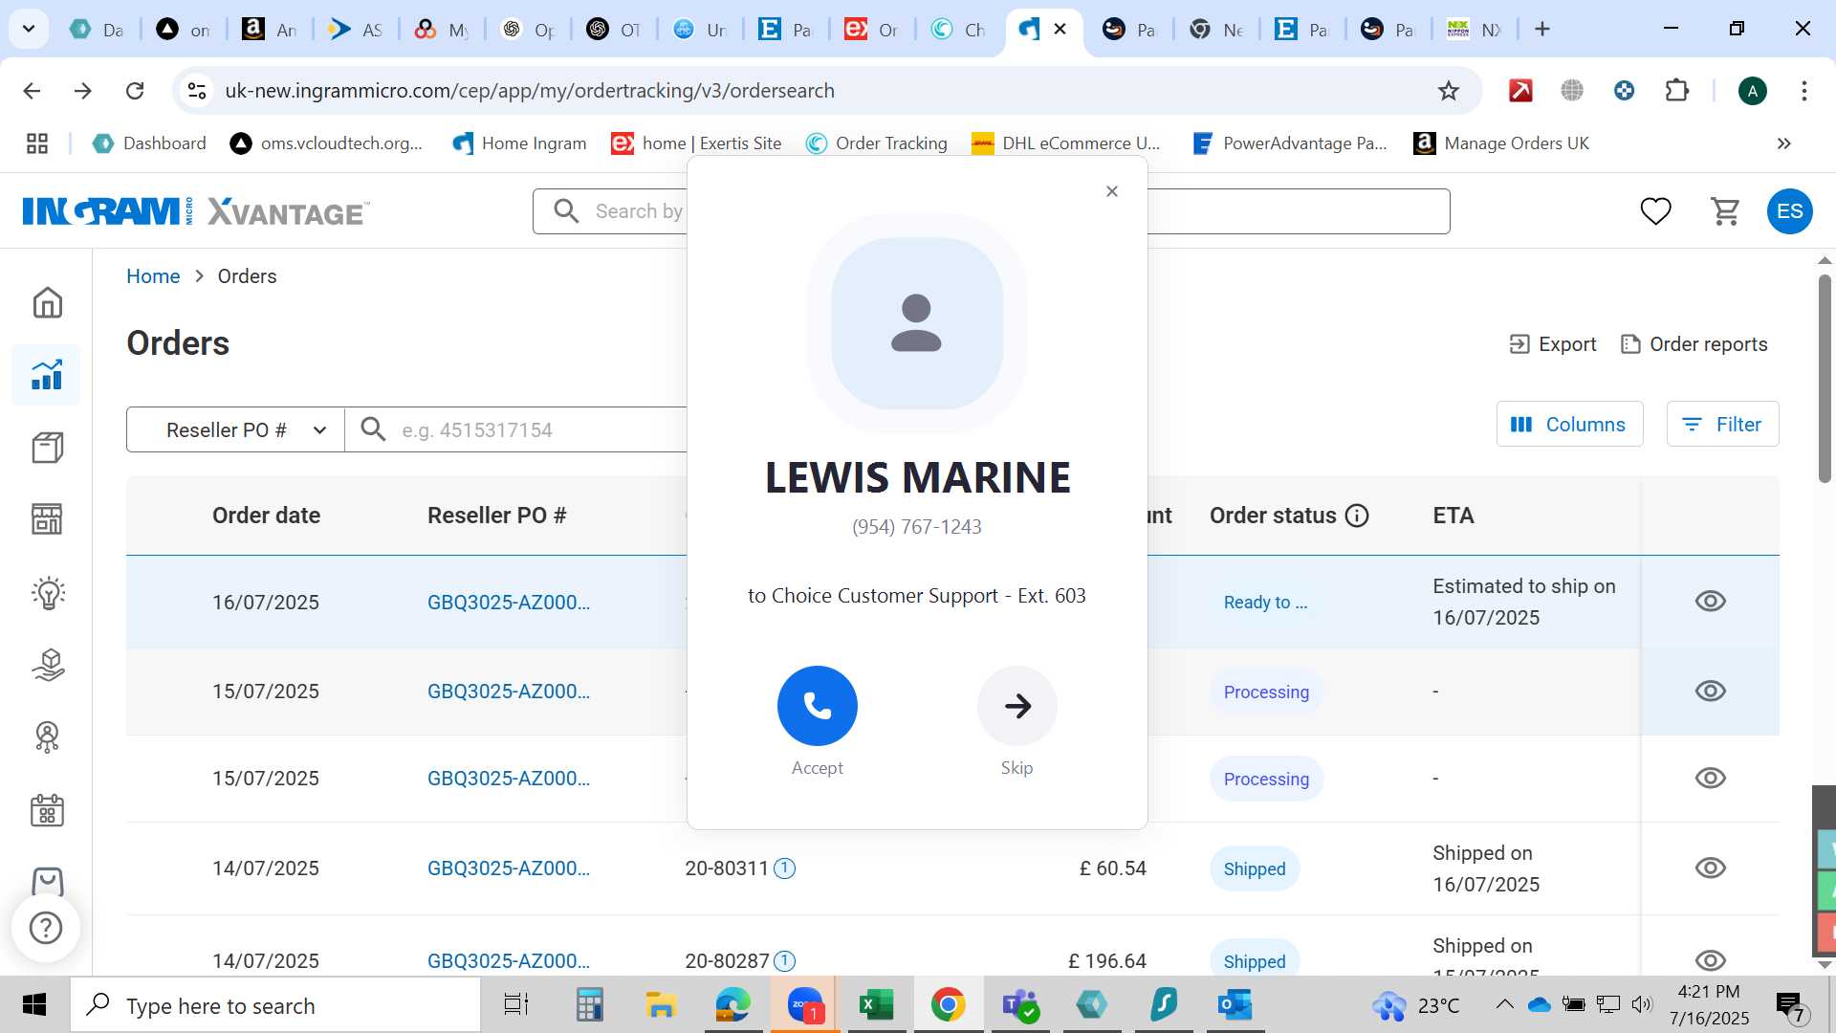Viewport: 1836px width, 1033px height.
Task: Click the Order date column header
Action: [266, 516]
